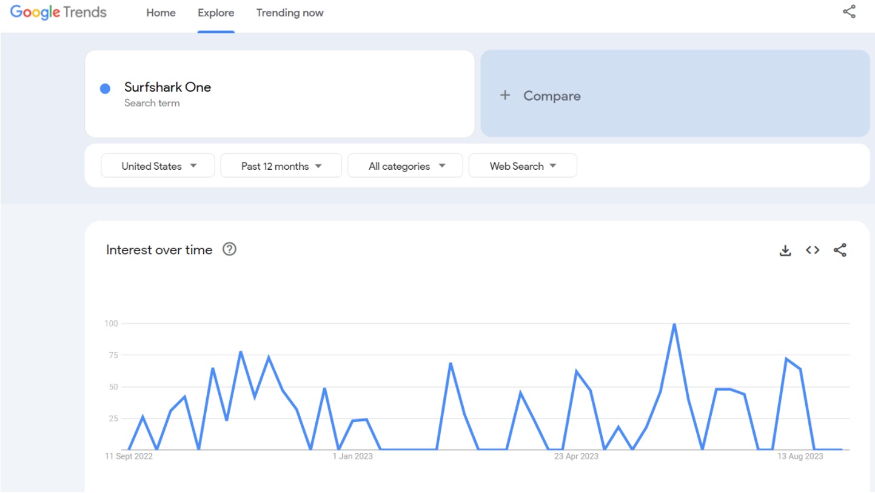Open the Past 12 months time range dropdown
The height and width of the screenshot is (493, 875).
pos(281,166)
